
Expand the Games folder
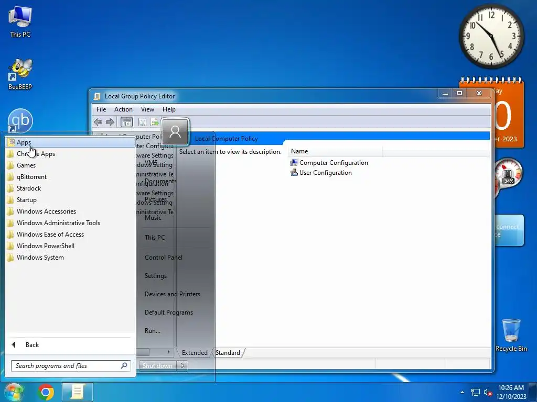click(x=70, y=165)
